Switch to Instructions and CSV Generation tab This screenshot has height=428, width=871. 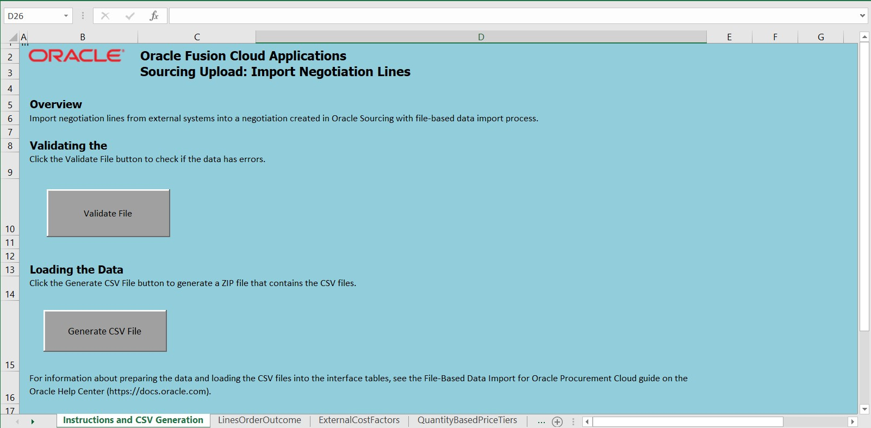coord(133,420)
